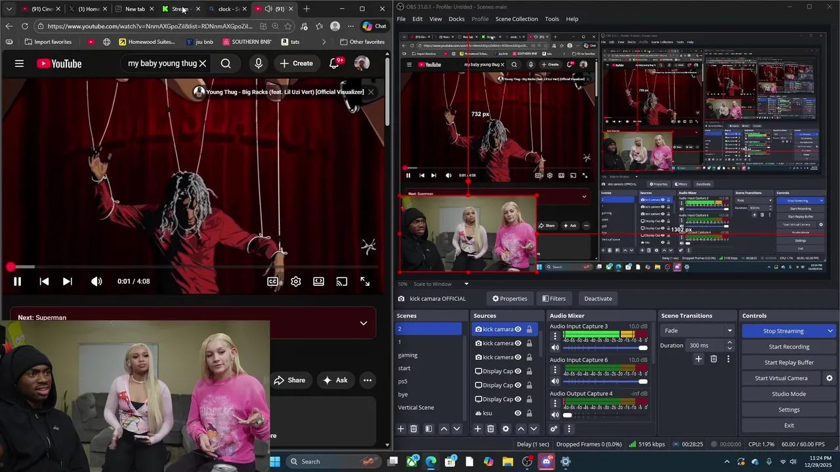The width and height of the screenshot is (840, 472).
Task: Mute YouTube video volume
Action: coord(96,281)
